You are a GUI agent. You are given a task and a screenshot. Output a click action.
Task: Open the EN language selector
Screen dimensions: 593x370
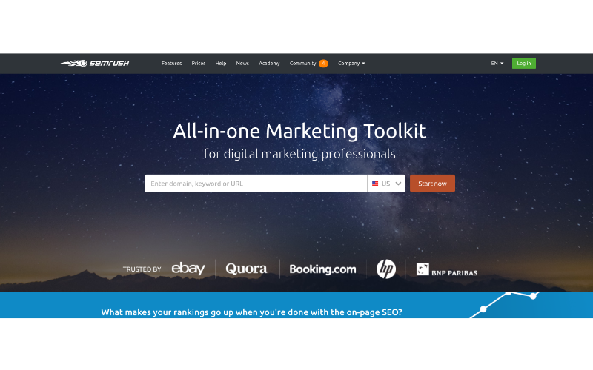point(497,64)
